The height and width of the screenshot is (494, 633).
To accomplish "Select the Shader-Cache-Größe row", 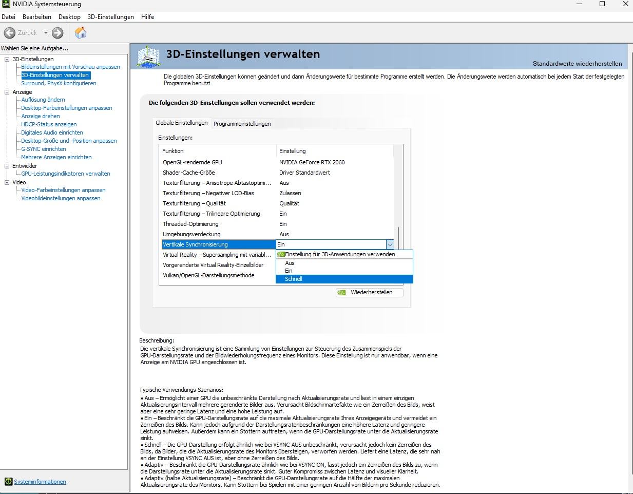I will tap(277, 173).
